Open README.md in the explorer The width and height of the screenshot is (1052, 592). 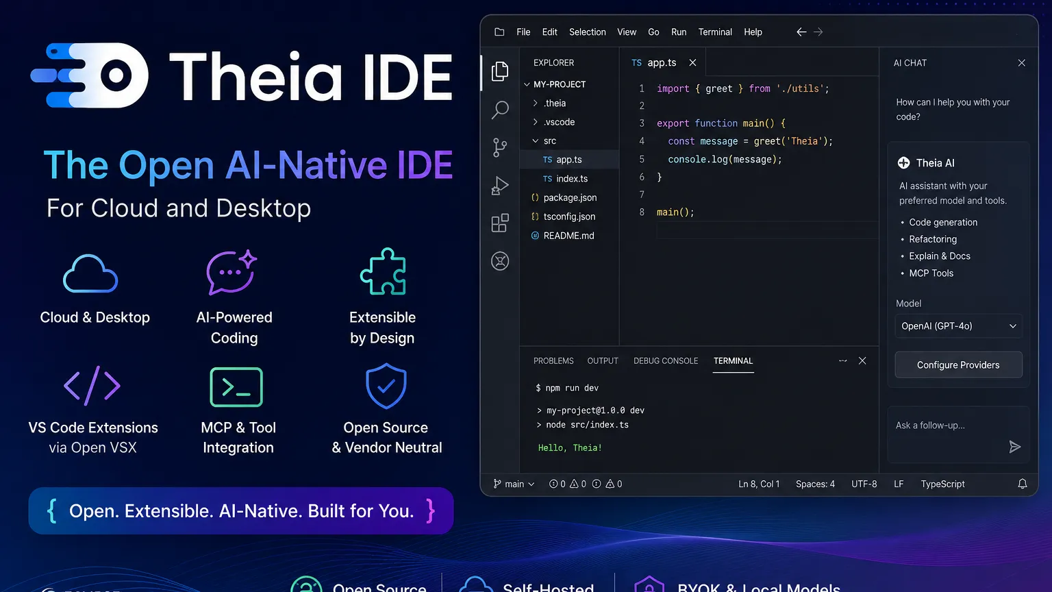pyautogui.click(x=570, y=236)
